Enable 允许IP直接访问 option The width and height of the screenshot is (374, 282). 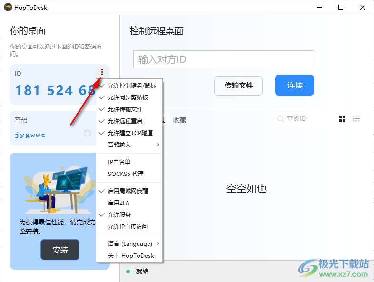[129, 226]
